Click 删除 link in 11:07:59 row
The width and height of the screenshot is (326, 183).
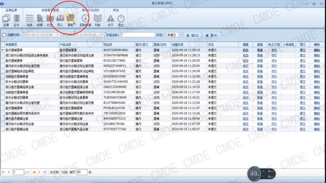pos(317,124)
